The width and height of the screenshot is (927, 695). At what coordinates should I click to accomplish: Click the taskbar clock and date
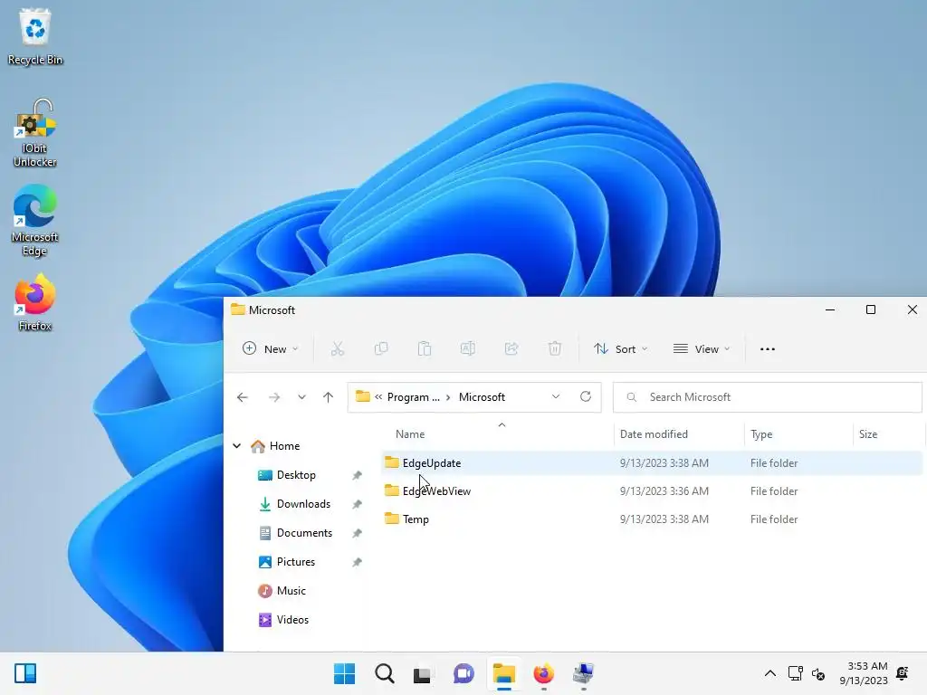tap(864, 673)
